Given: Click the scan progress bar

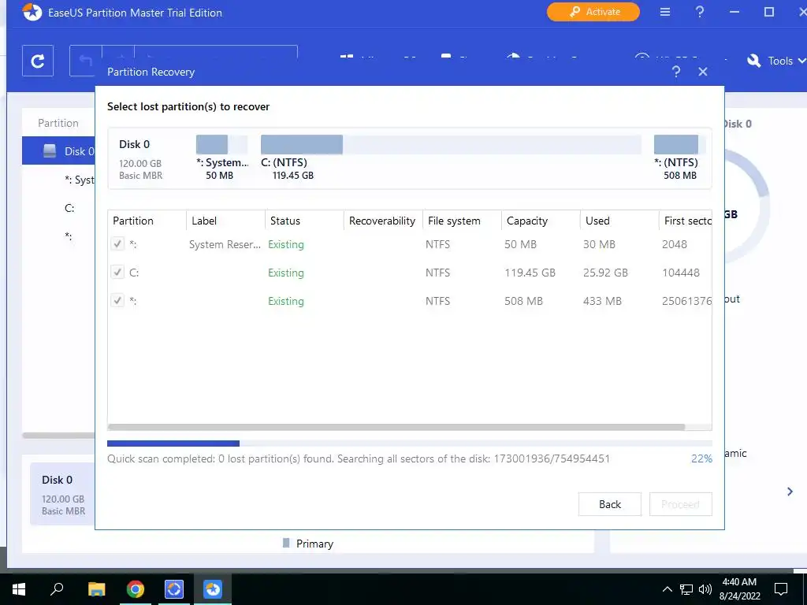Looking at the screenshot, I should coord(410,444).
